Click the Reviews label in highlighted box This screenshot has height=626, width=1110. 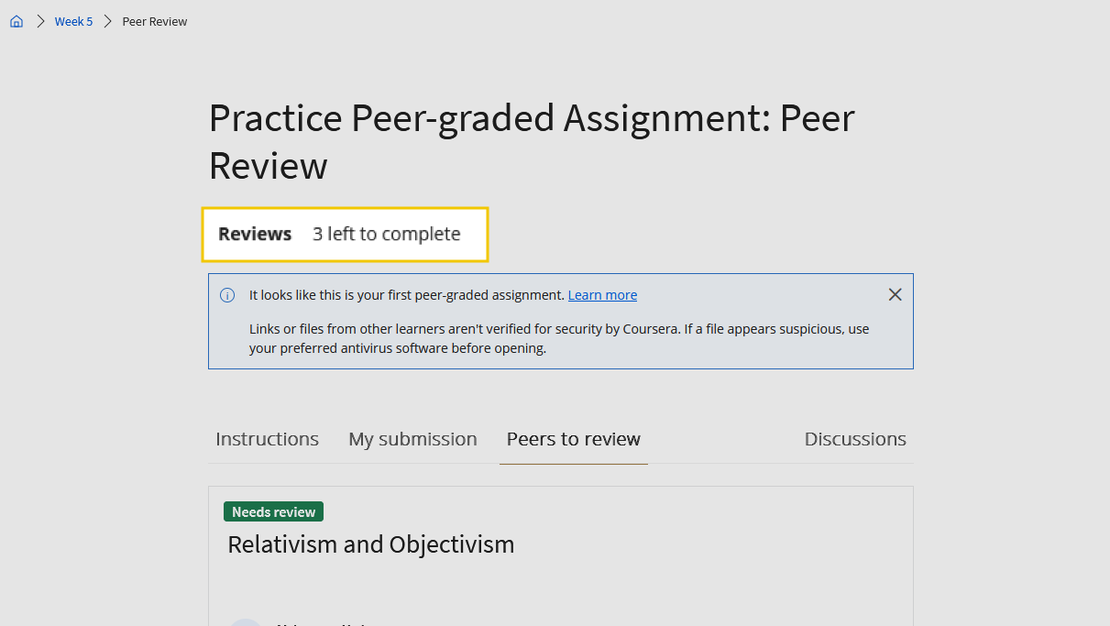tap(255, 235)
